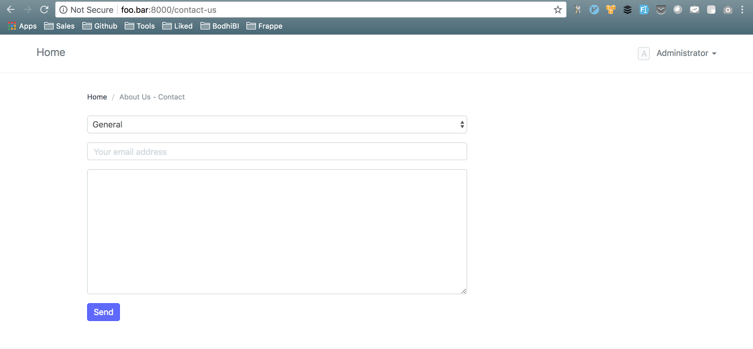Click inside the message text area
The image size is (753, 349).
pyautogui.click(x=277, y=232)
